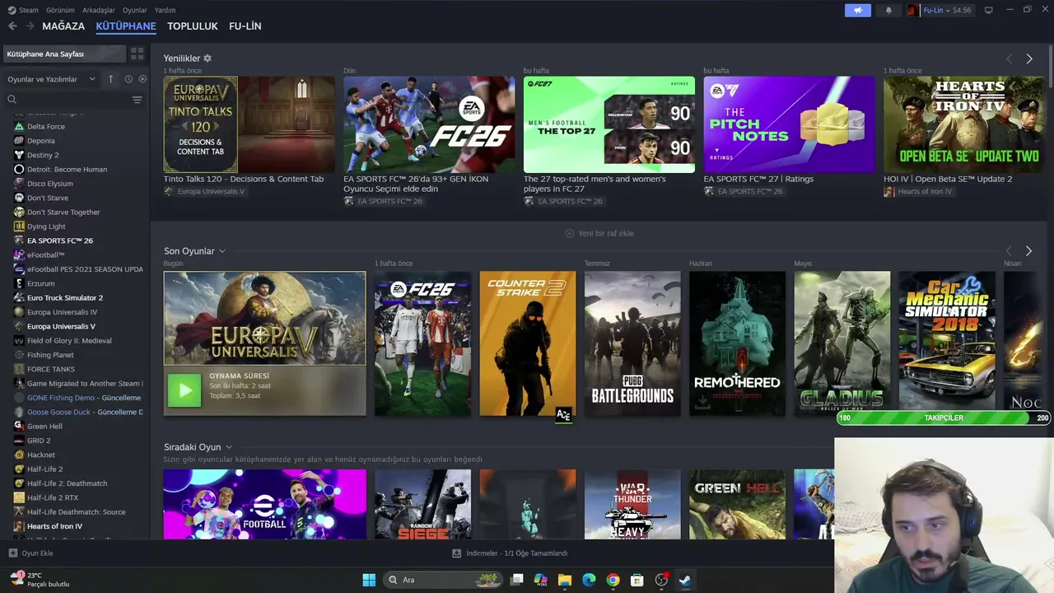Open Task View on the taskbar

pos(516,580)
